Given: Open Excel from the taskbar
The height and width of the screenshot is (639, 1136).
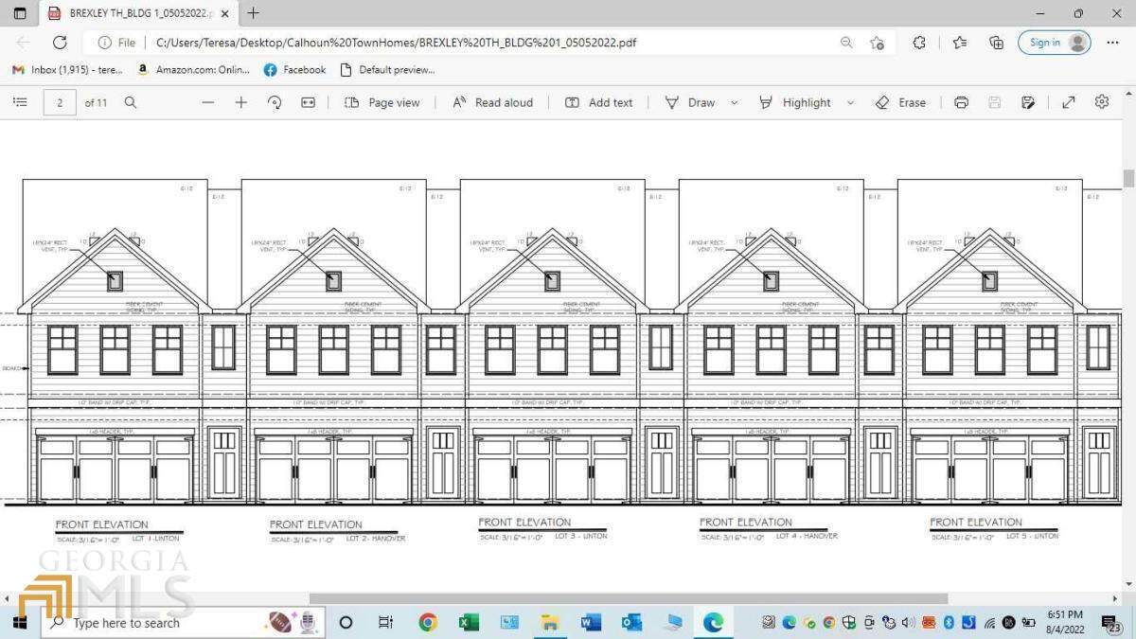Looking at the screenshot, I should [x=469, y=622].
